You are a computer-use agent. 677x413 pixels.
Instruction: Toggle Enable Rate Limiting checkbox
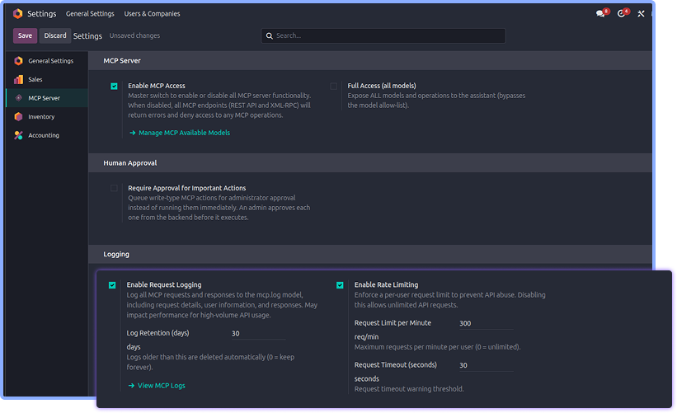340,285
